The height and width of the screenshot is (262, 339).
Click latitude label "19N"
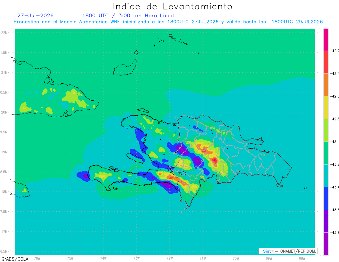coord(5,152)
